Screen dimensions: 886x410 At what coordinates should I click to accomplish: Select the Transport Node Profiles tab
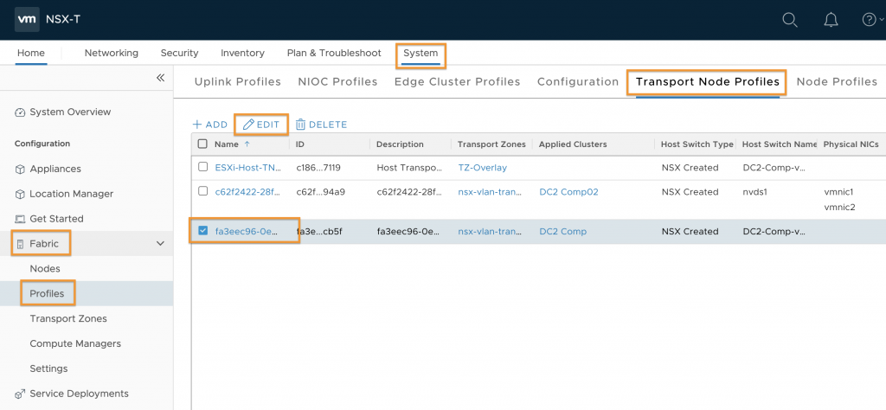tap(708, 82)
